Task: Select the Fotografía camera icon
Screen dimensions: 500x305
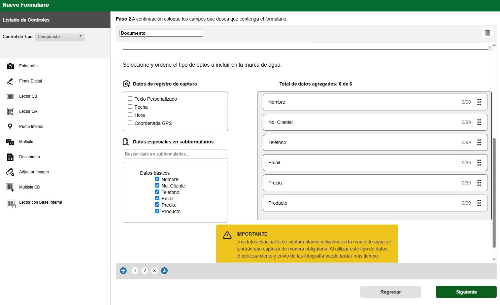Action: pos(10,66)
